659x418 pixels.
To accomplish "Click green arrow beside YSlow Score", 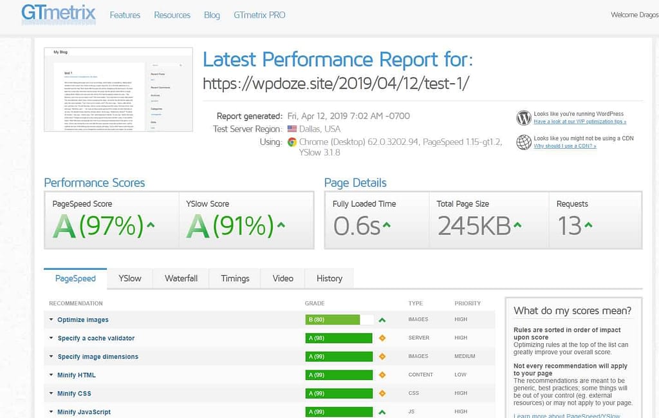I will point(281,225).
